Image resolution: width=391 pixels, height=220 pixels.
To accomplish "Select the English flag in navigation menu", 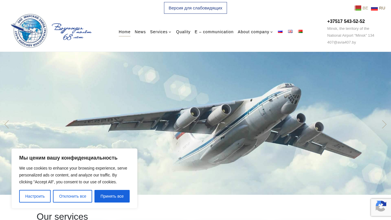I will (x=290, y=32).
